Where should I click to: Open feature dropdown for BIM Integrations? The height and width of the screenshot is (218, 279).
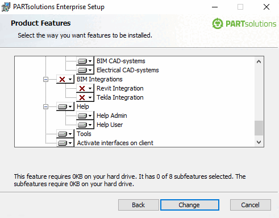coord(65,79)
